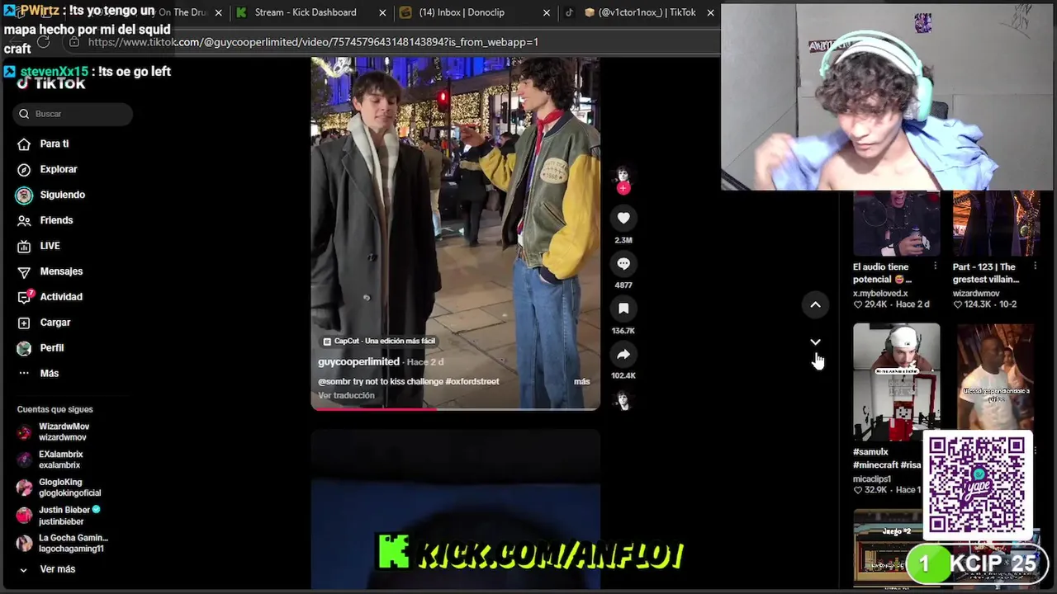The height and width of the screenshot is (594, 1057).
Task: Close the Stream - Kick Dashboard tab
Action: coord(382,12)
